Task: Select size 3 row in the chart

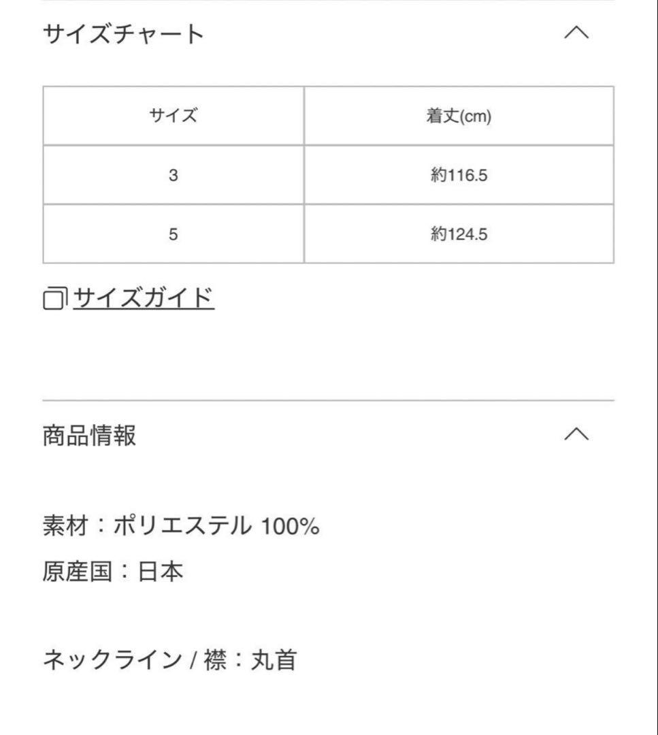Action: tap(172, 176)
